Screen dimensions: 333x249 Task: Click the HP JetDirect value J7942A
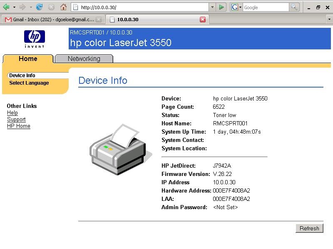(222, 166)
